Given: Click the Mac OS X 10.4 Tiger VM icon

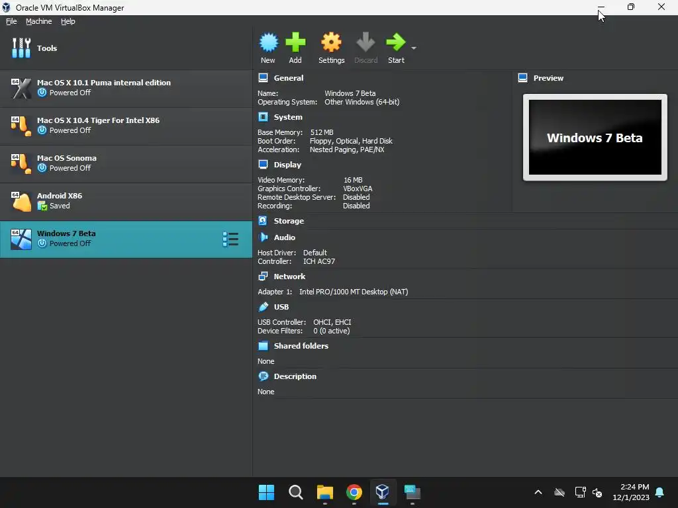Looking at the screenshot, I should point(21,126).
